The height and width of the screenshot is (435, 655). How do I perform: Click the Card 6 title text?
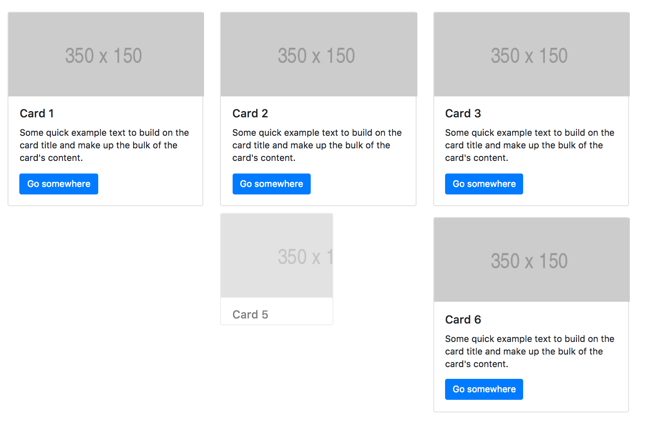point(463,320)
